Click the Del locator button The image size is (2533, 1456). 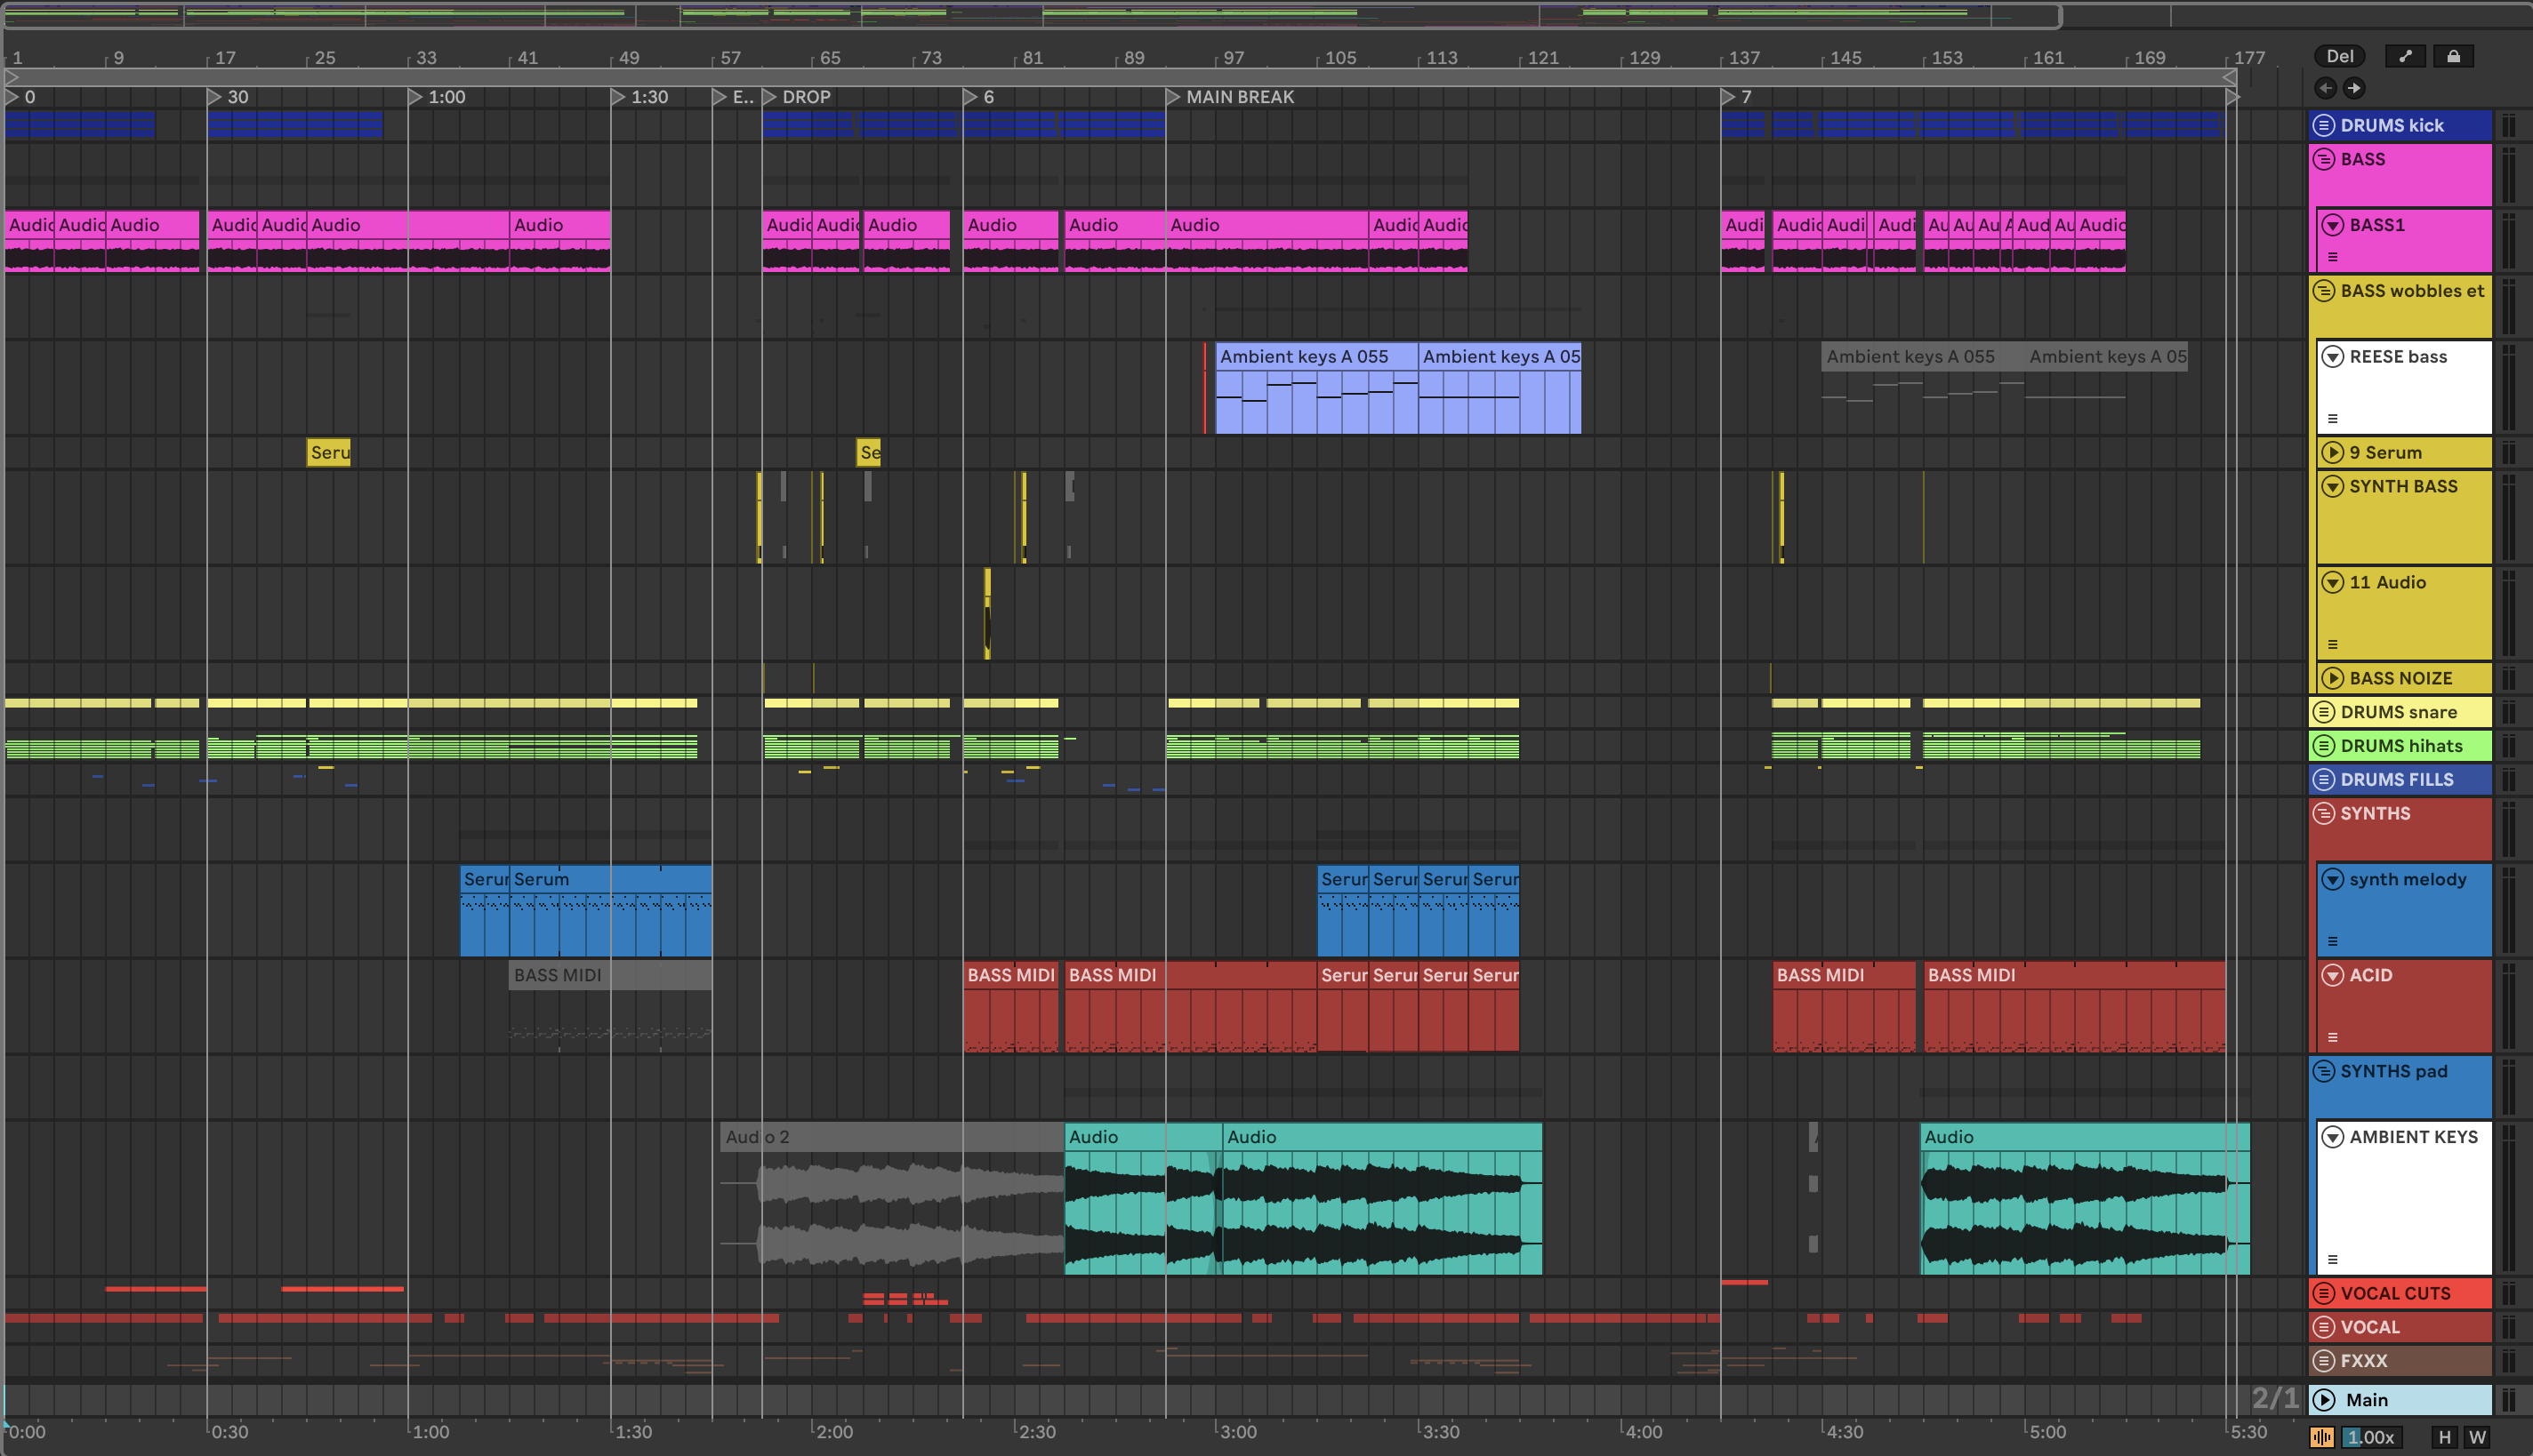(2340, 56)
